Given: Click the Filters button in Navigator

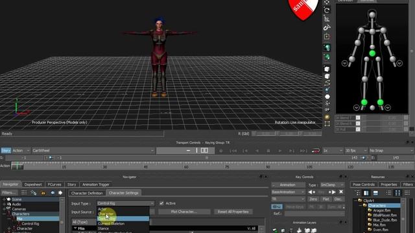Looking at the screenshot, I should tap(9, 193).
